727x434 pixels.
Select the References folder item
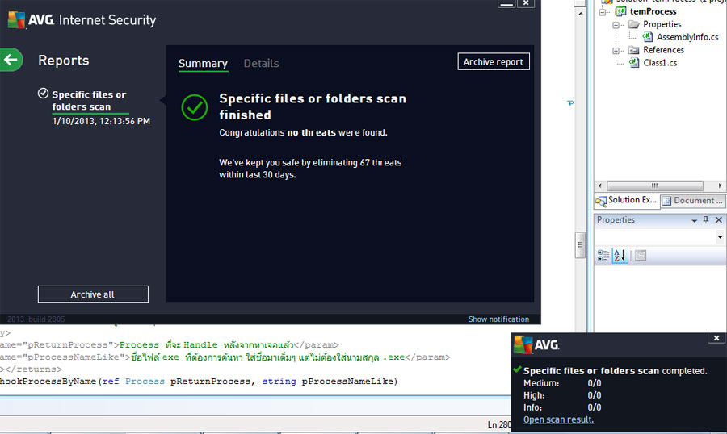click(663, 50)
